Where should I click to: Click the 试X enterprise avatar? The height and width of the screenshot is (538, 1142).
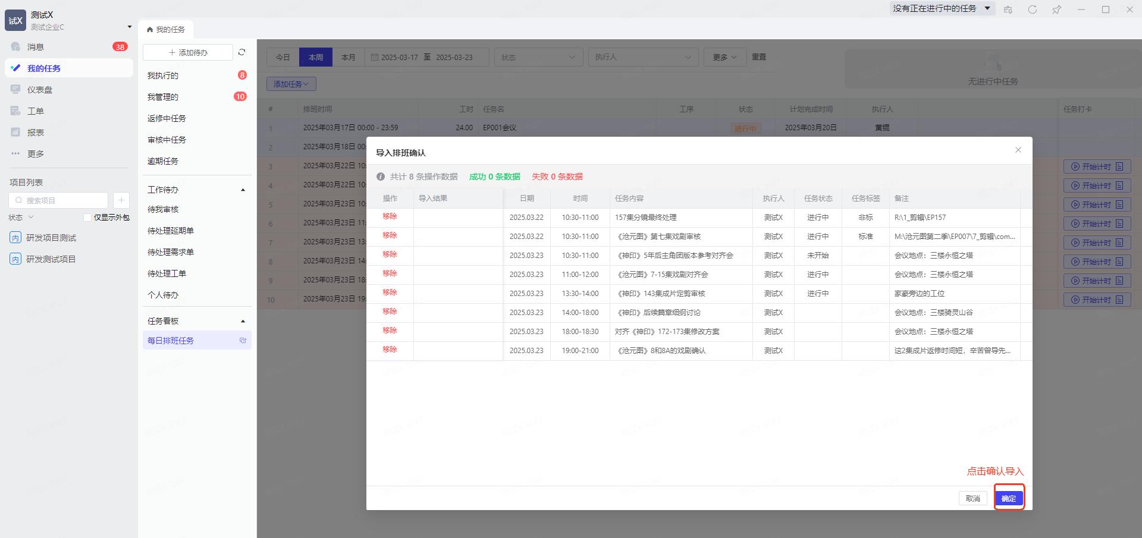click(15, 21)
